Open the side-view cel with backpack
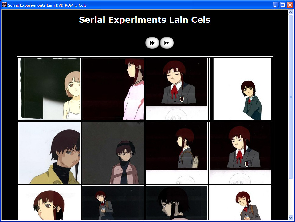 click(177, 153)
